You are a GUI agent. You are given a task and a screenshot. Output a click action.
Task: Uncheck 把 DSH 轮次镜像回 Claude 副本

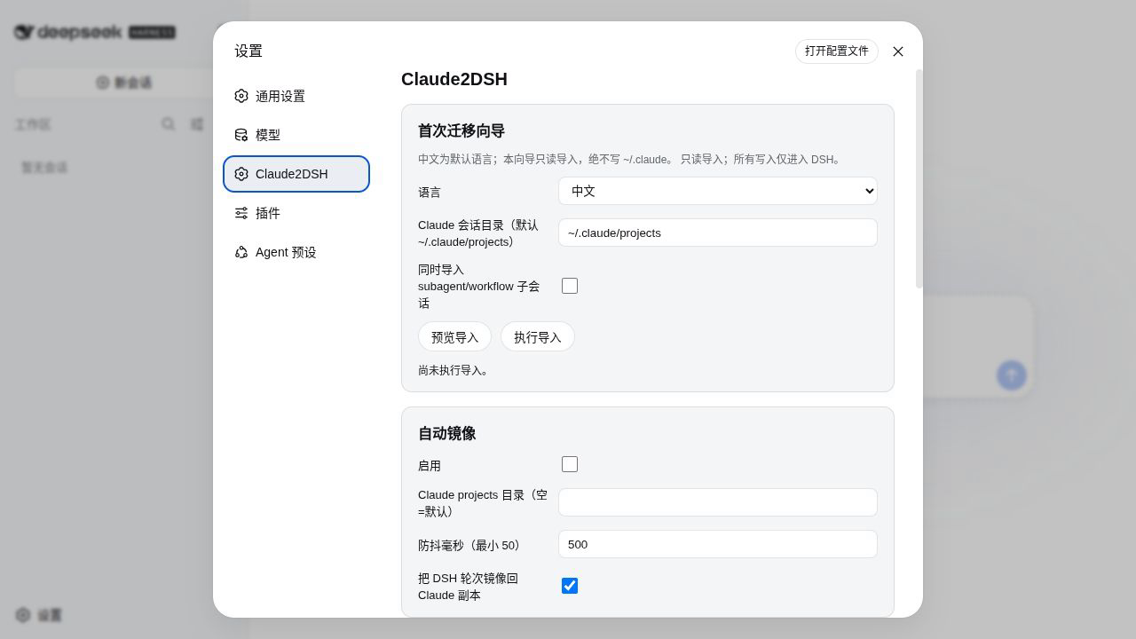(x=570, y=586)
